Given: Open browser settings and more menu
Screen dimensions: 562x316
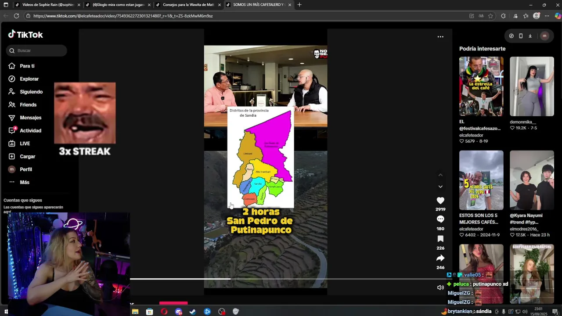Looking at the screenshot, I should 547,16.
